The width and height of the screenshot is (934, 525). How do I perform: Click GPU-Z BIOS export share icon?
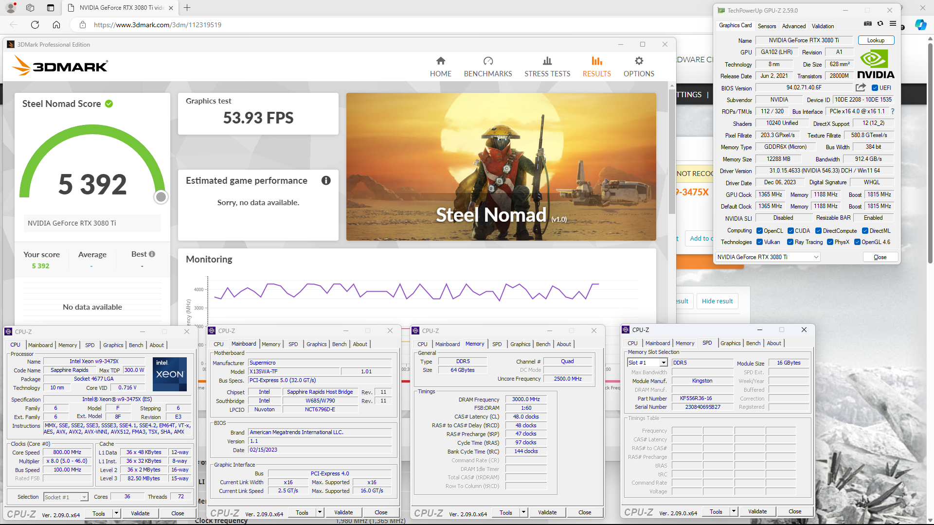861,87
